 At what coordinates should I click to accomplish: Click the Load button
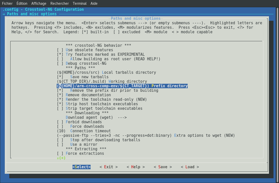190,167
